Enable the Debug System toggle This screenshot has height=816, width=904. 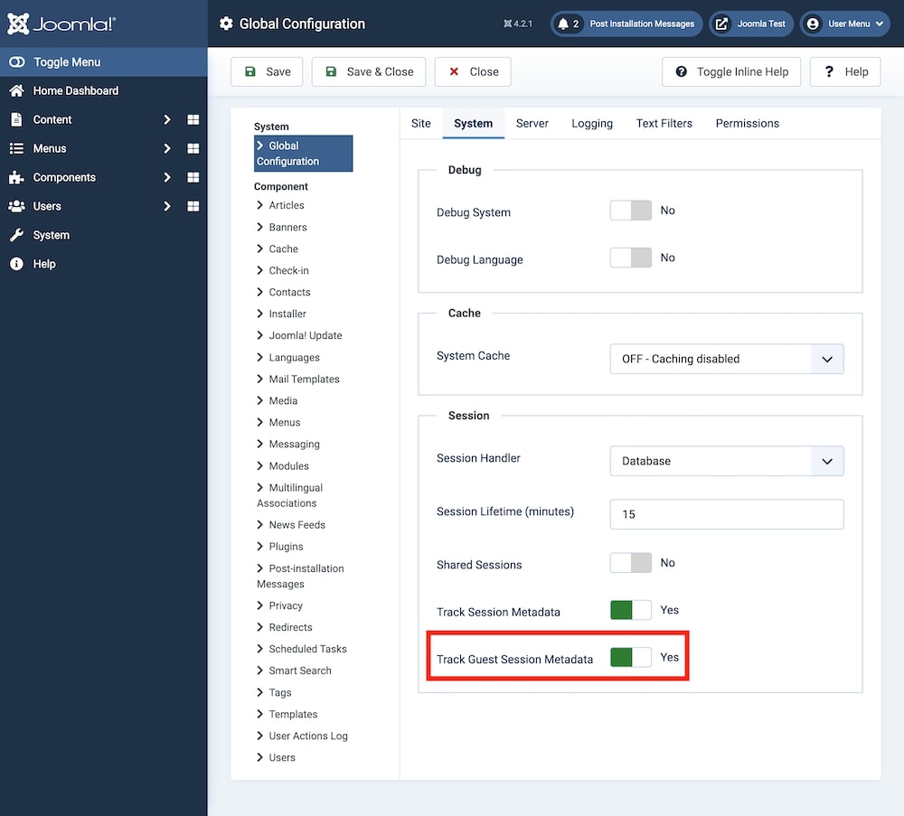(630, 211)
